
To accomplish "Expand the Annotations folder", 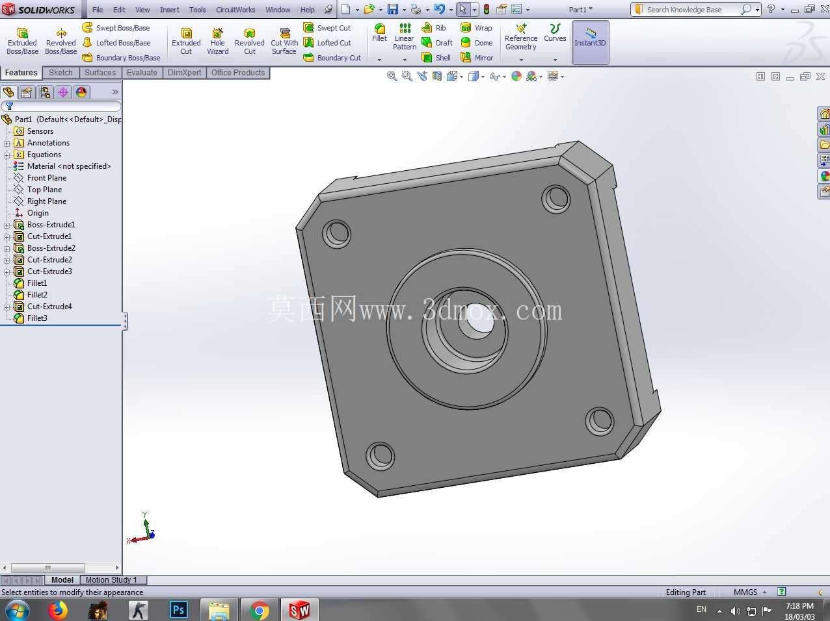I will (x=7, y=144).
